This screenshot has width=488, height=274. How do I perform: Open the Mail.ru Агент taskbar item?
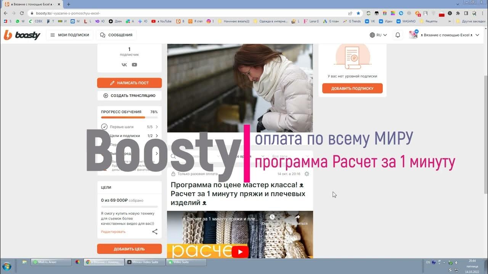coord(51,262)
